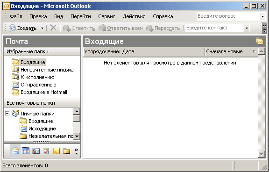Open Tasks via clipboard checkmark icon
The height and width of the screenshot is (172, 269).
(x=46, y=151)
